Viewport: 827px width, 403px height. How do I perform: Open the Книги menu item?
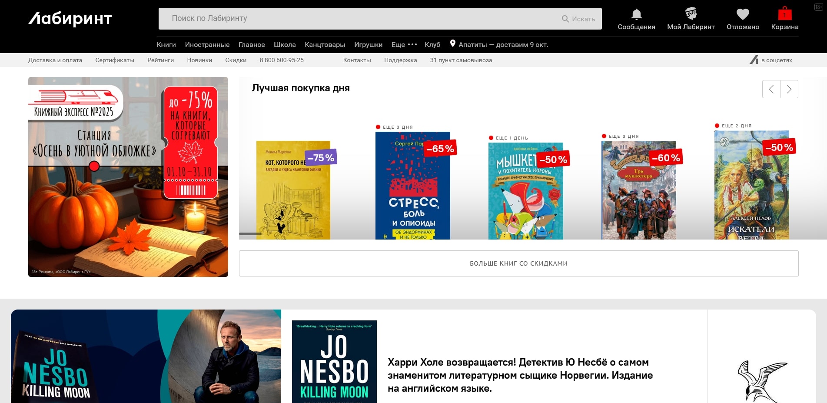pyautogui.click(x=166, y=45)
